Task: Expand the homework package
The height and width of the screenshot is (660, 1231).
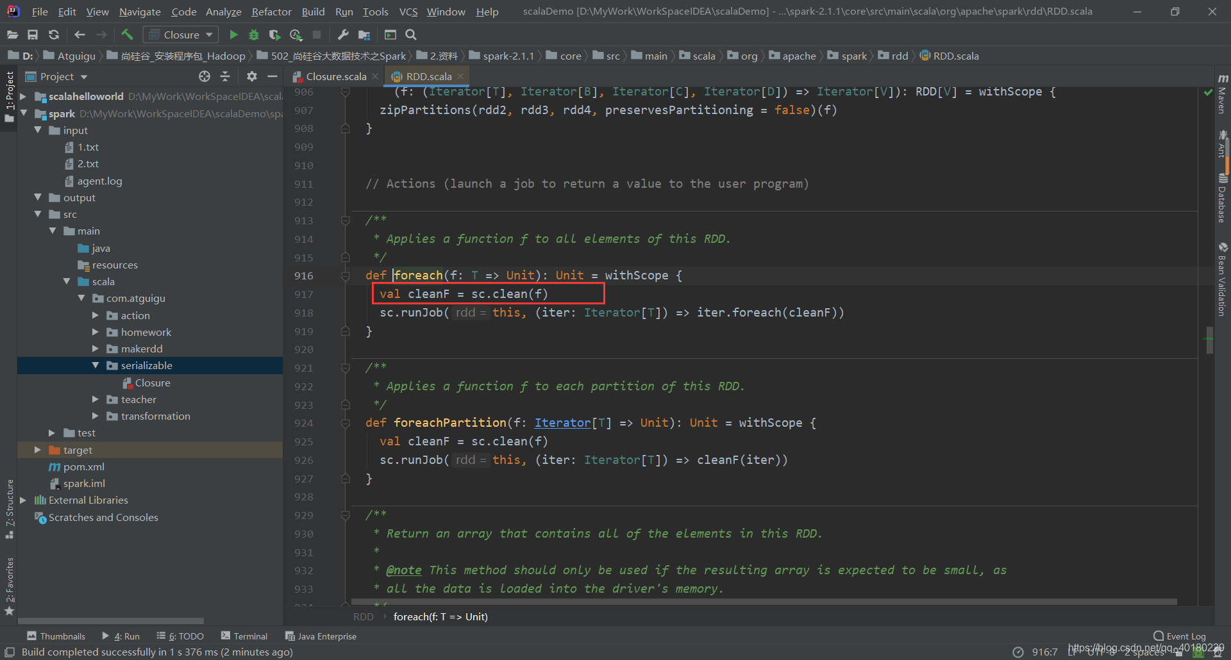Action: [96, 332]
